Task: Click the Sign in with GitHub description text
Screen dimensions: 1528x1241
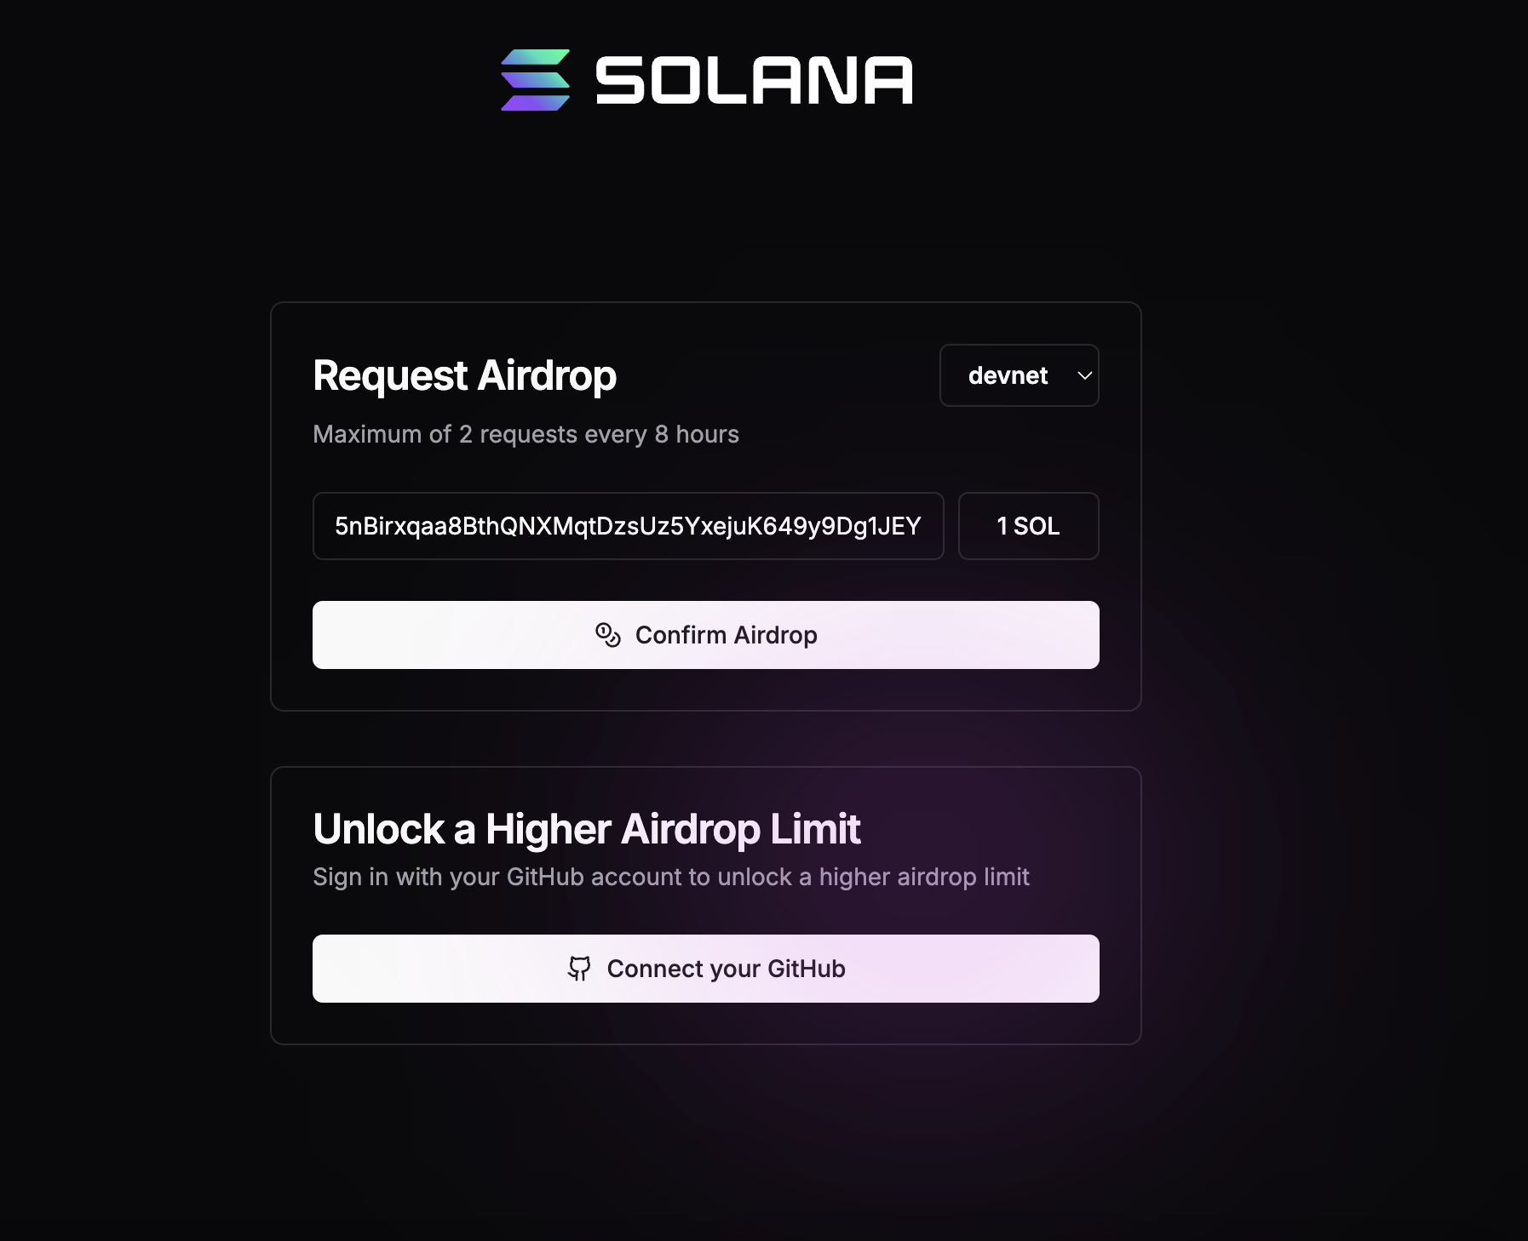Action: [x=671, y=877]
